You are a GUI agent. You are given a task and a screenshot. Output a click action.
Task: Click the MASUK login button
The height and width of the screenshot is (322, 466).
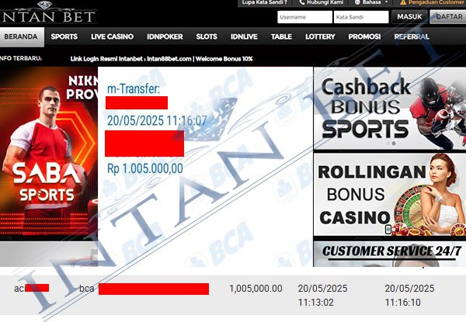click(x=409, y=16)
